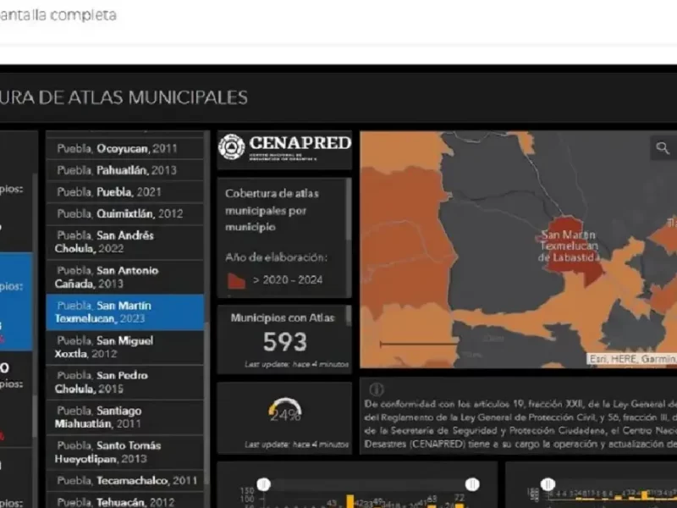Viewport: 677px width, 508px height.
Task: Select Puebla, Puebla, 2021 row
Action: coord(124,192)
